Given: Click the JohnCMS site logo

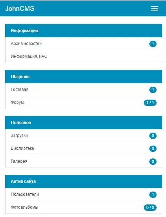Looking at the screenshot, I should click(x=20, y=8).
